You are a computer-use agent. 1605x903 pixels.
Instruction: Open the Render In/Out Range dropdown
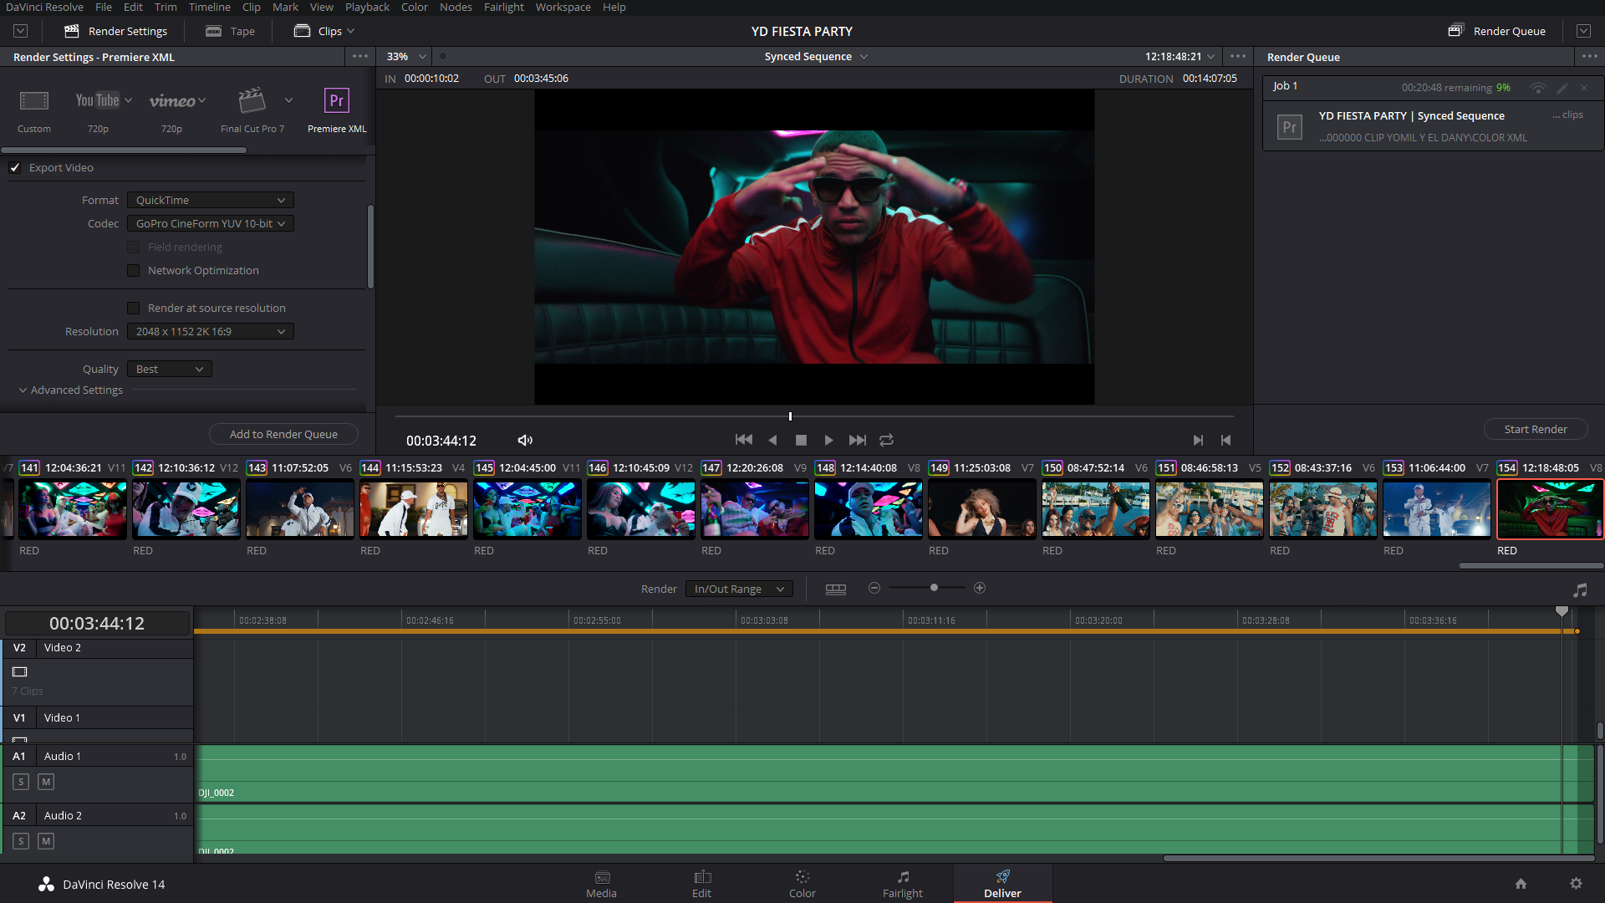[739, 589]
